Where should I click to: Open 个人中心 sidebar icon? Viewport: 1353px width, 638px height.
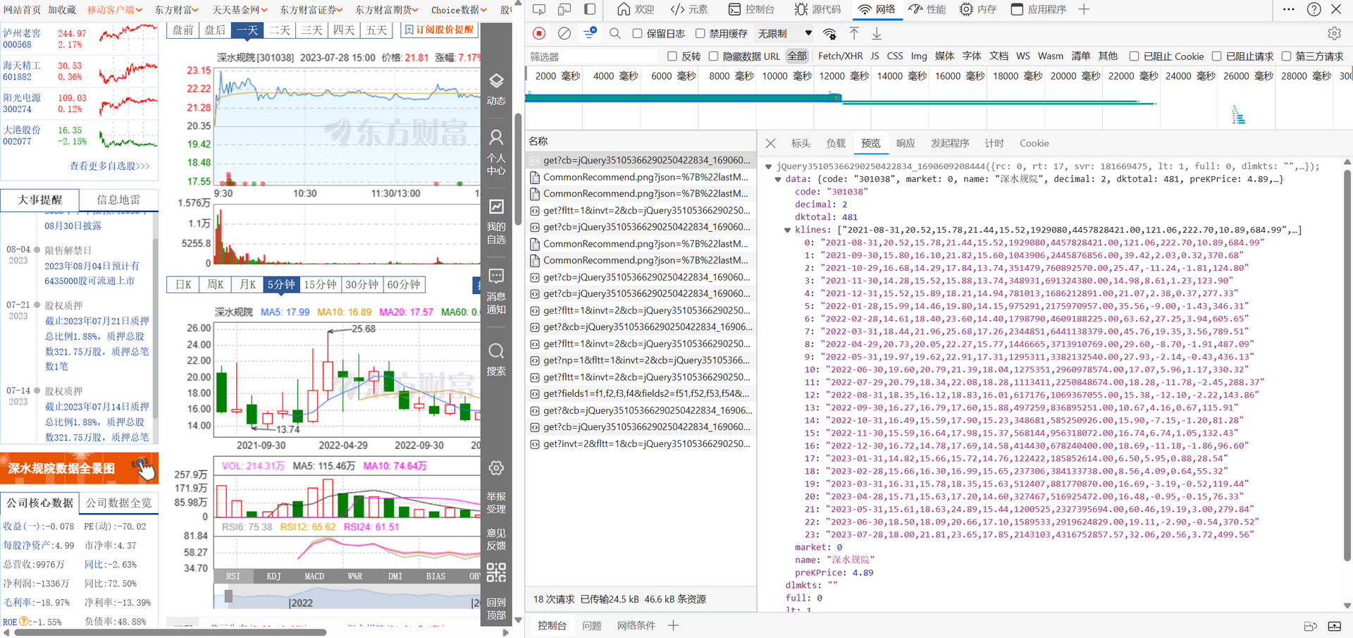(496, 152)
